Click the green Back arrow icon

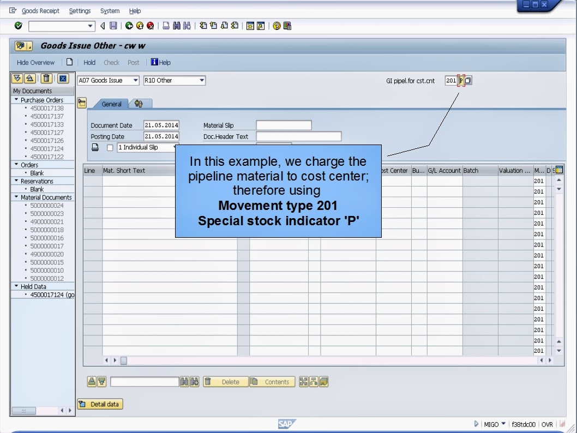(x=129, y=26)
